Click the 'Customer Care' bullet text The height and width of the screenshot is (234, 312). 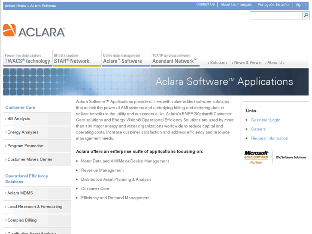[95, 188]
